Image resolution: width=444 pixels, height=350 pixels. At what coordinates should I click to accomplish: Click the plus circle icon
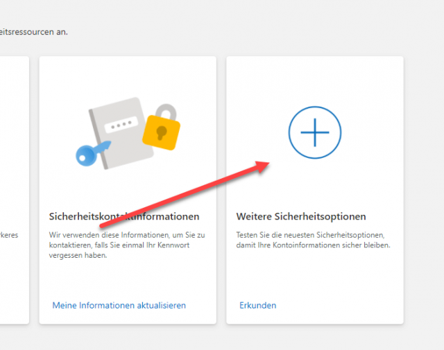315,132
